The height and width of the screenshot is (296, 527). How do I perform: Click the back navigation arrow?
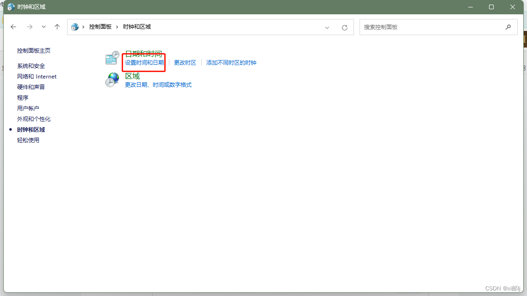tap(13, 26)
